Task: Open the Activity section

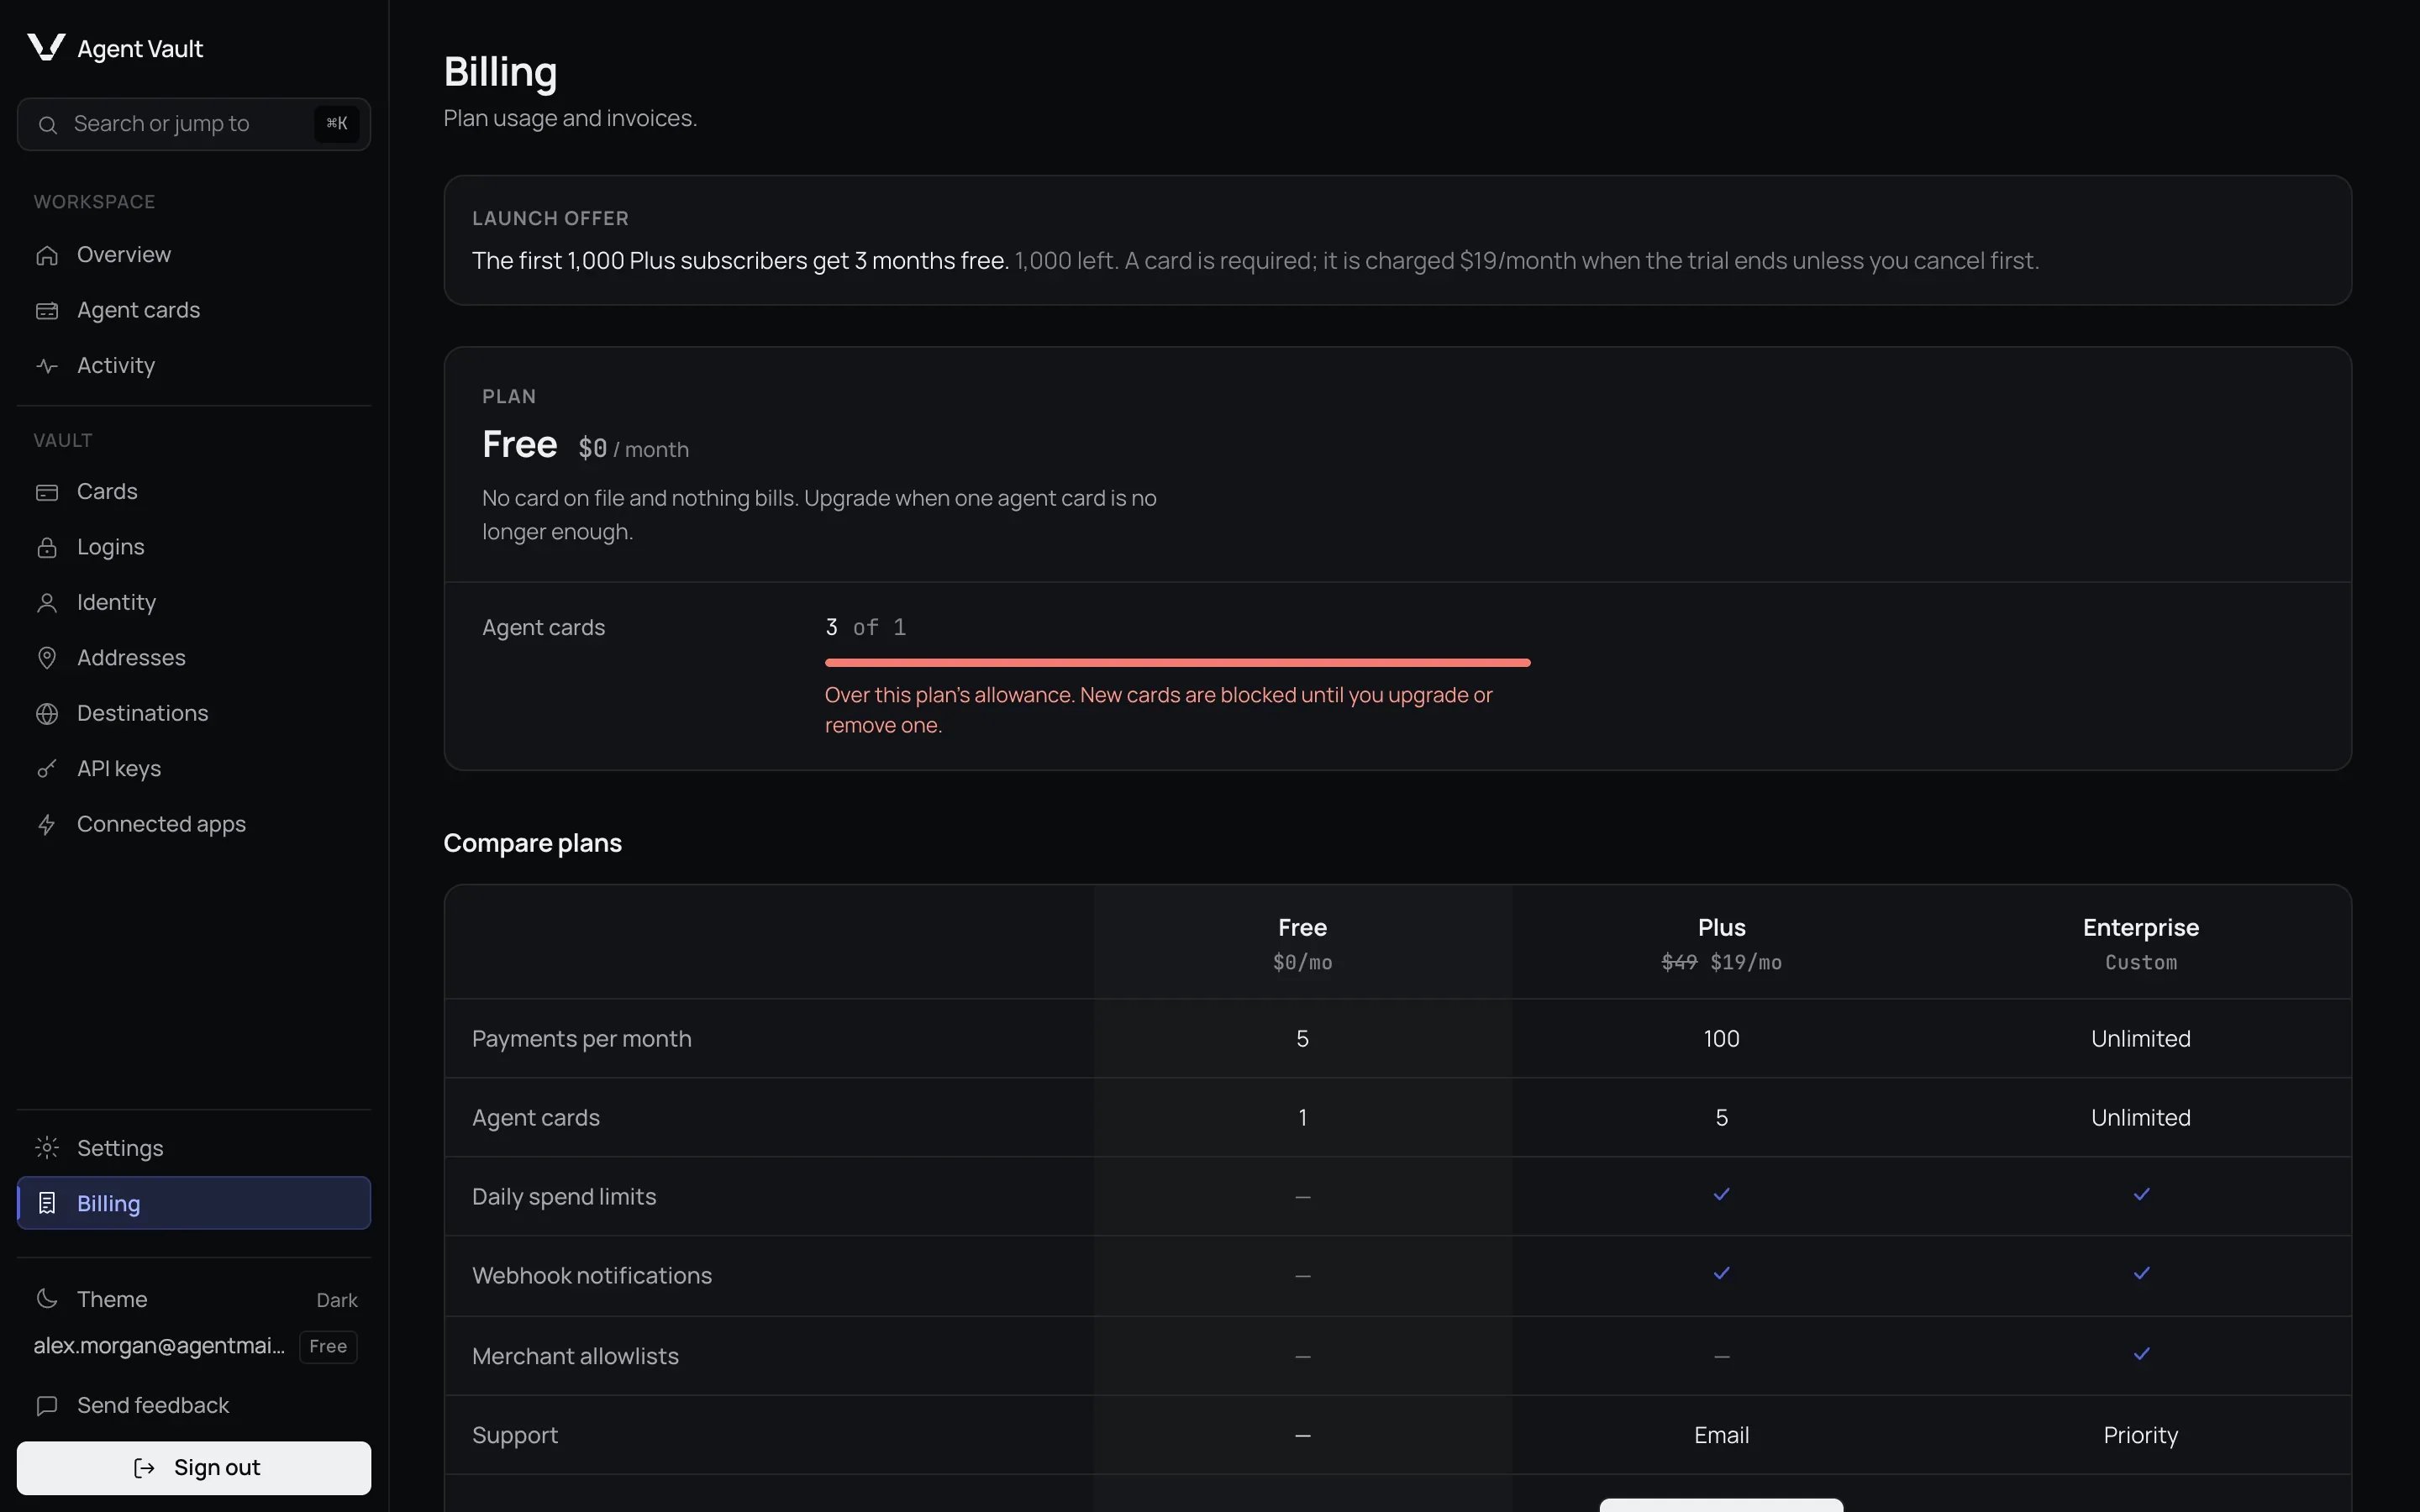Action: coord(194,366)
